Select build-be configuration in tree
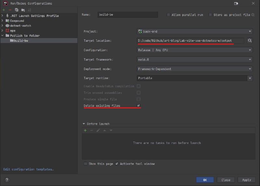The width and height of the screenshot is (260, 186). pyautogui.click(x=21, y=41)
